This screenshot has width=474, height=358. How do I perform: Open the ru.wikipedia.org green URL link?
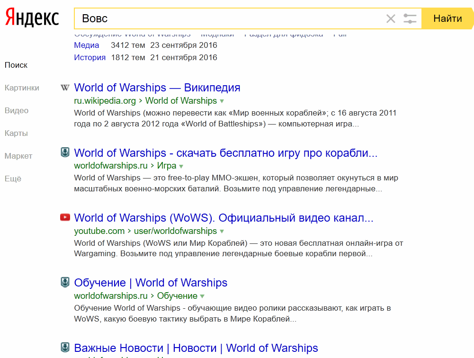point(105,101)
